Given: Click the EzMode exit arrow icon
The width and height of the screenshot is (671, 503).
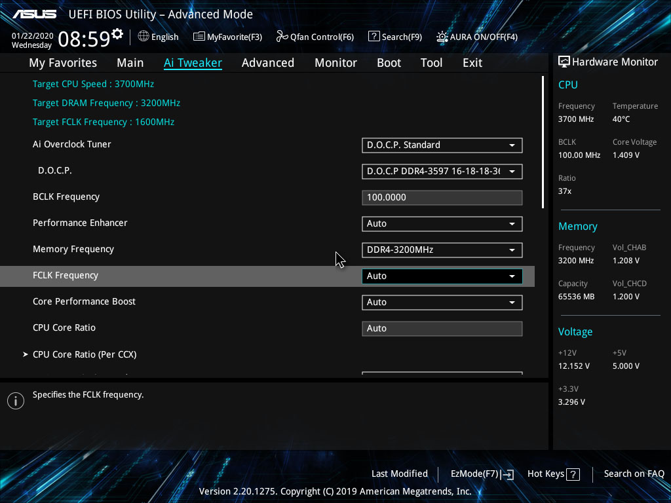Looking at the screenshot, I should [507, 474].
